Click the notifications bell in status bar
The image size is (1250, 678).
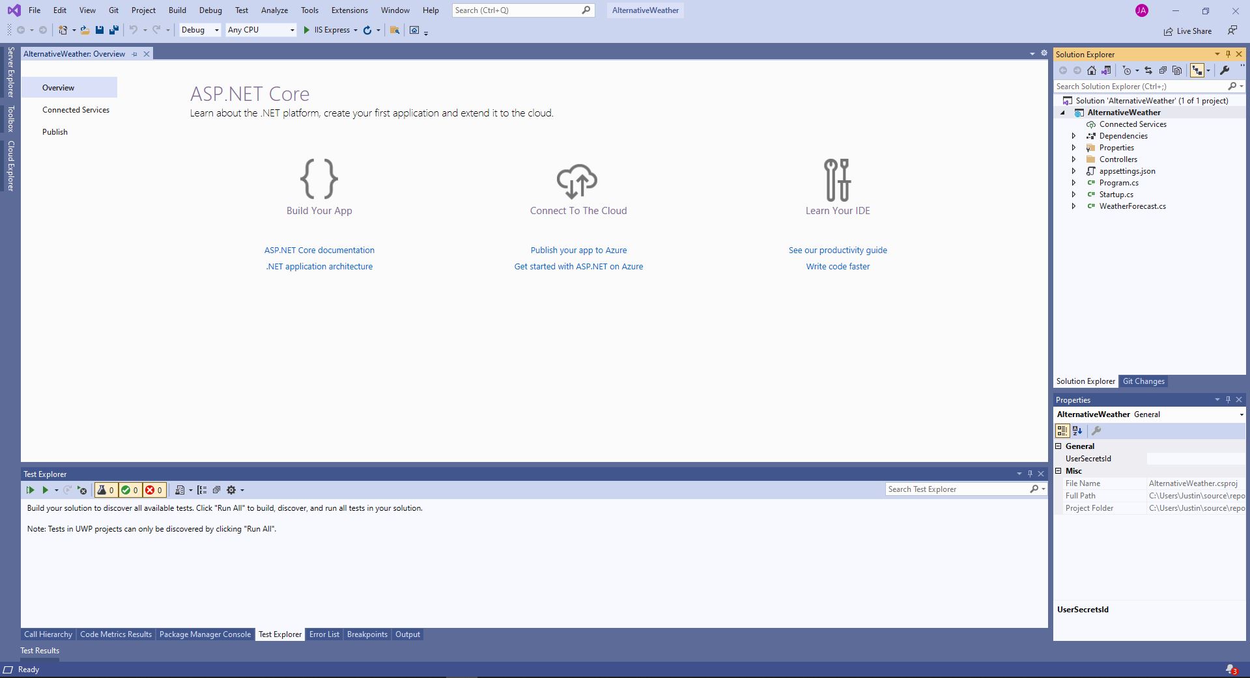[x=1230, y=670]
